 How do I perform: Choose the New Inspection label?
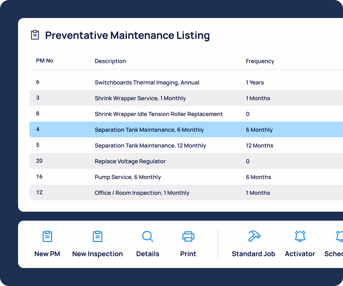pyautogui.click(x=98, y=254)
